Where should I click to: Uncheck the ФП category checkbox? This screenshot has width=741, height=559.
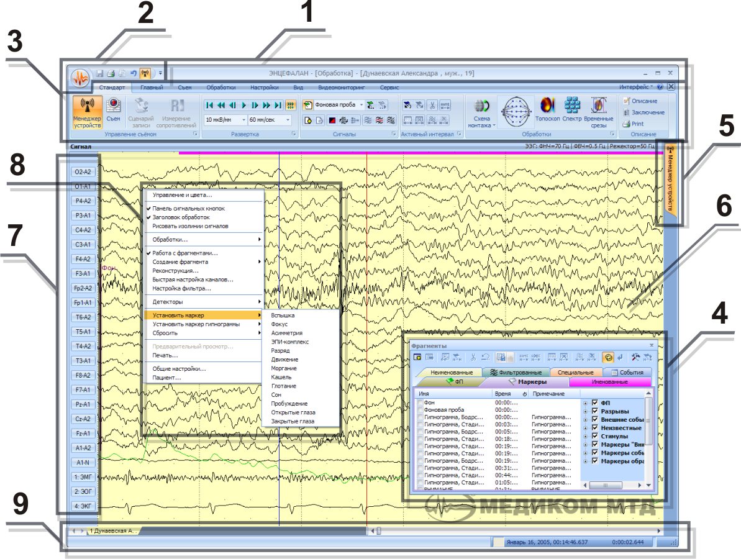[x=595, y=402]
